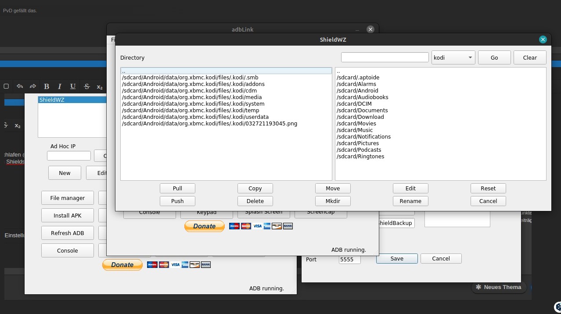Select the .kodi/system folder row
Viewport: 561px width, 314px height.
[x=226, y=104]
